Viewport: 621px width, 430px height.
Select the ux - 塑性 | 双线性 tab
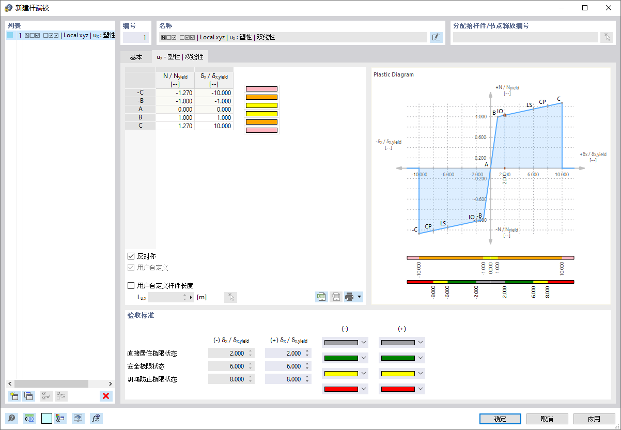180,57
